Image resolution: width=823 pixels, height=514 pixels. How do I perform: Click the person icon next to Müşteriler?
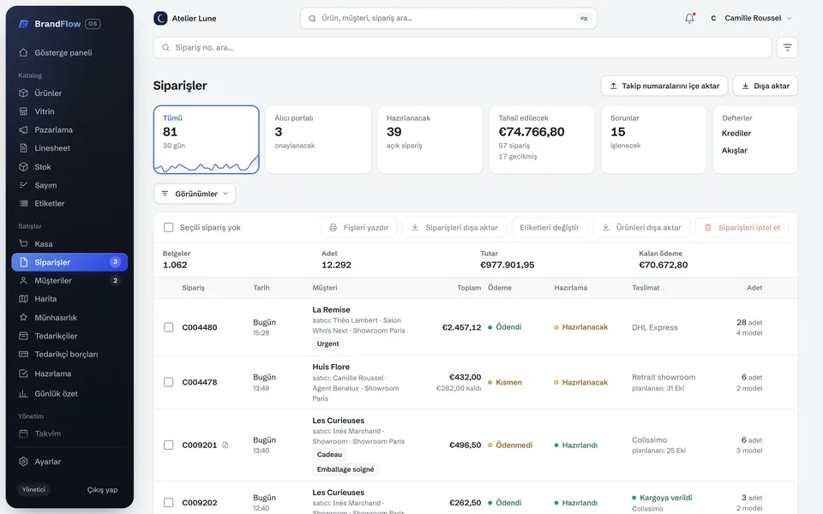click(x=23, y=281)
